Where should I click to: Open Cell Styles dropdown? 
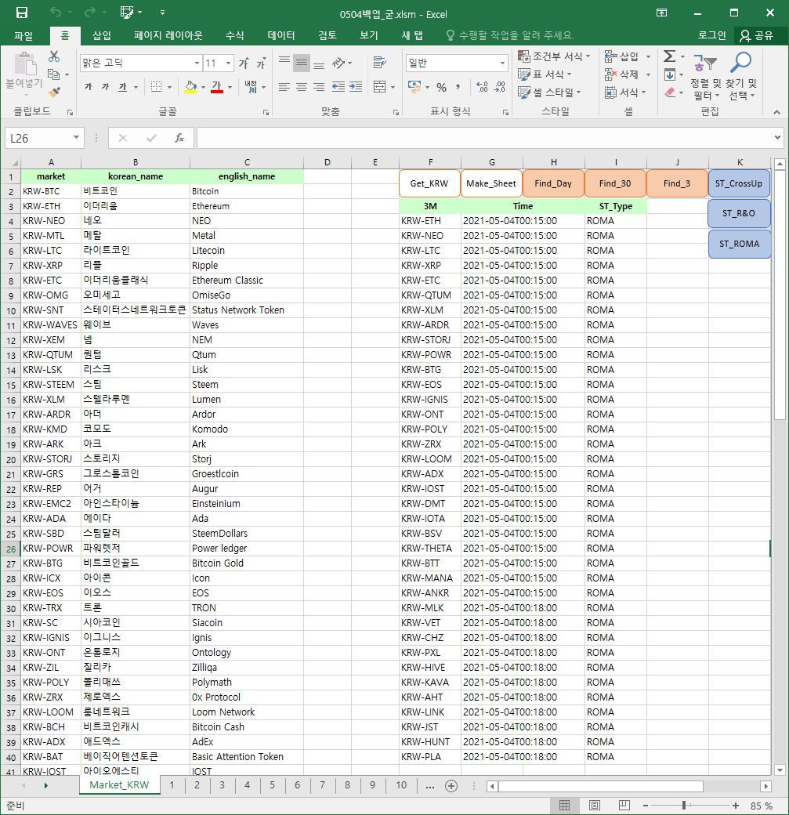click(x=549, y=92)
